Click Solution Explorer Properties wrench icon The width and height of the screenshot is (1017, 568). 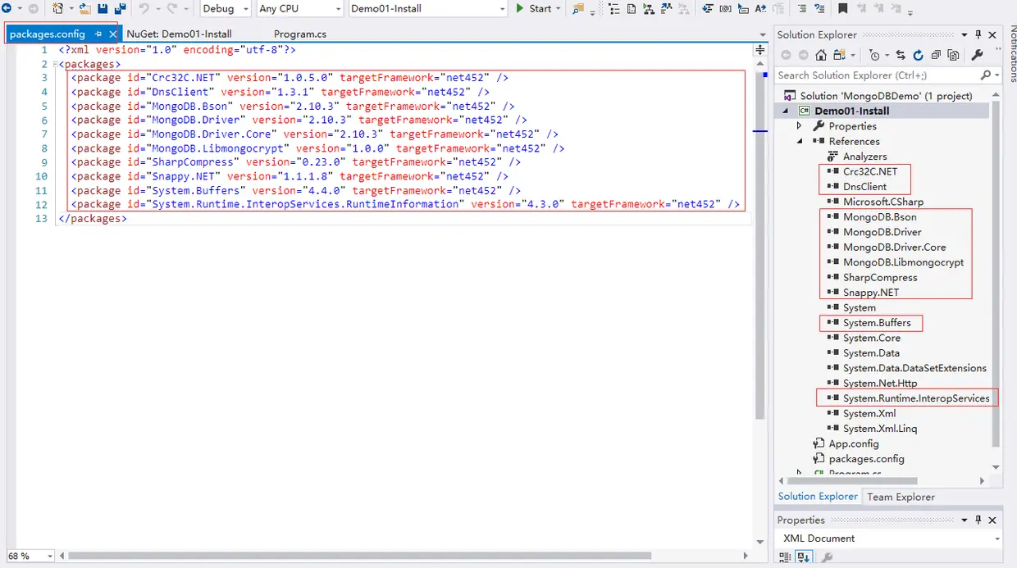pyautogui.click(x=977, y=55)
